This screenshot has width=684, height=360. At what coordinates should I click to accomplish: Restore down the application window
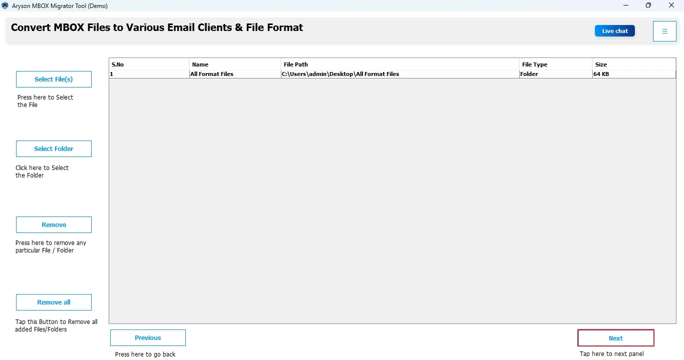[x=648, y=5]
